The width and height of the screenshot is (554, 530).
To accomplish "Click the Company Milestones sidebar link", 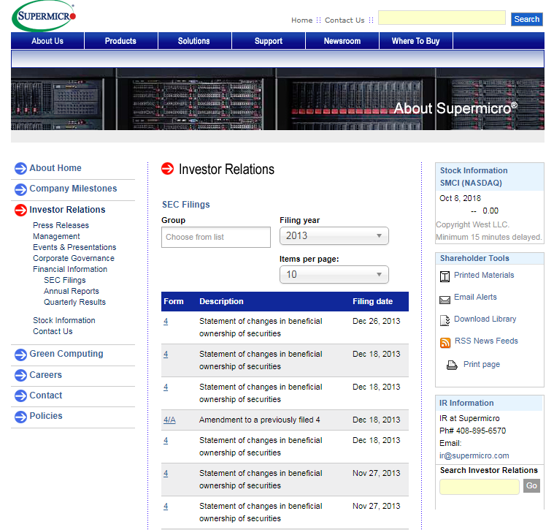I will point(73,189).
